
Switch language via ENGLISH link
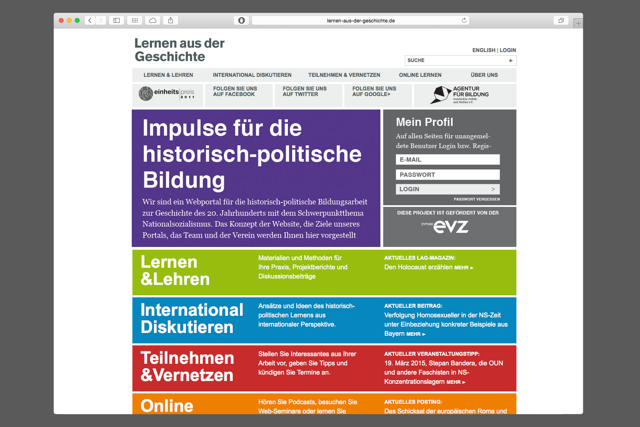[x=484, y=50]
